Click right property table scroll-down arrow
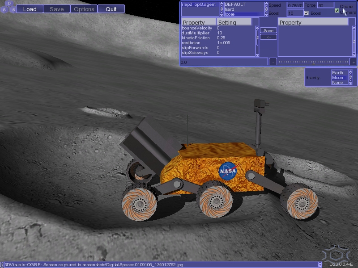 tap(354, 55)
